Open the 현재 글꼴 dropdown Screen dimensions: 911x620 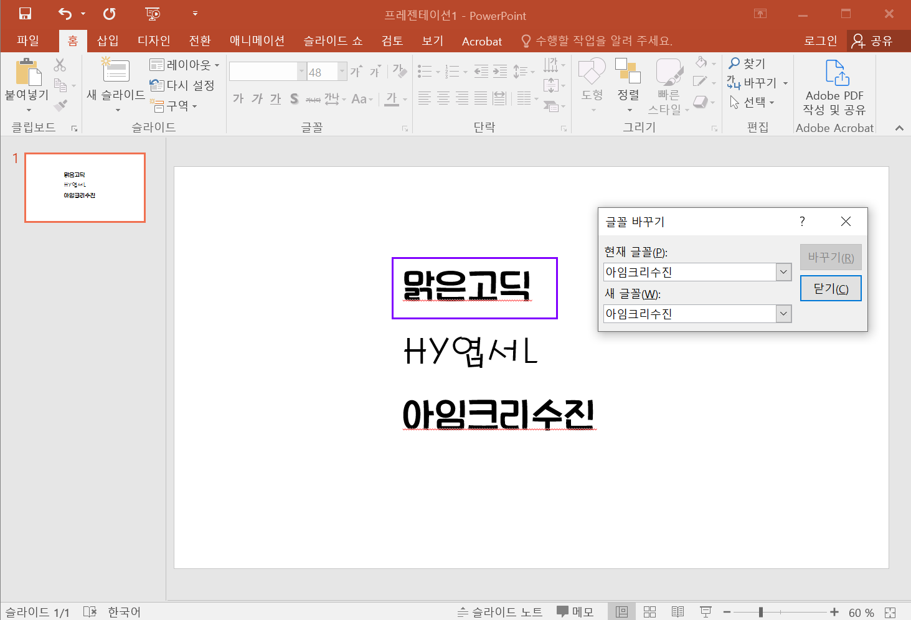click(783, 272)
